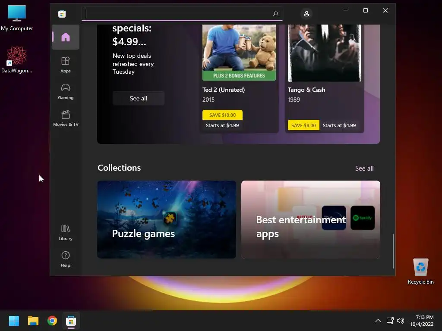Select DataWagon desktop shortcut
442x331 pixels.
pos(17,59)
